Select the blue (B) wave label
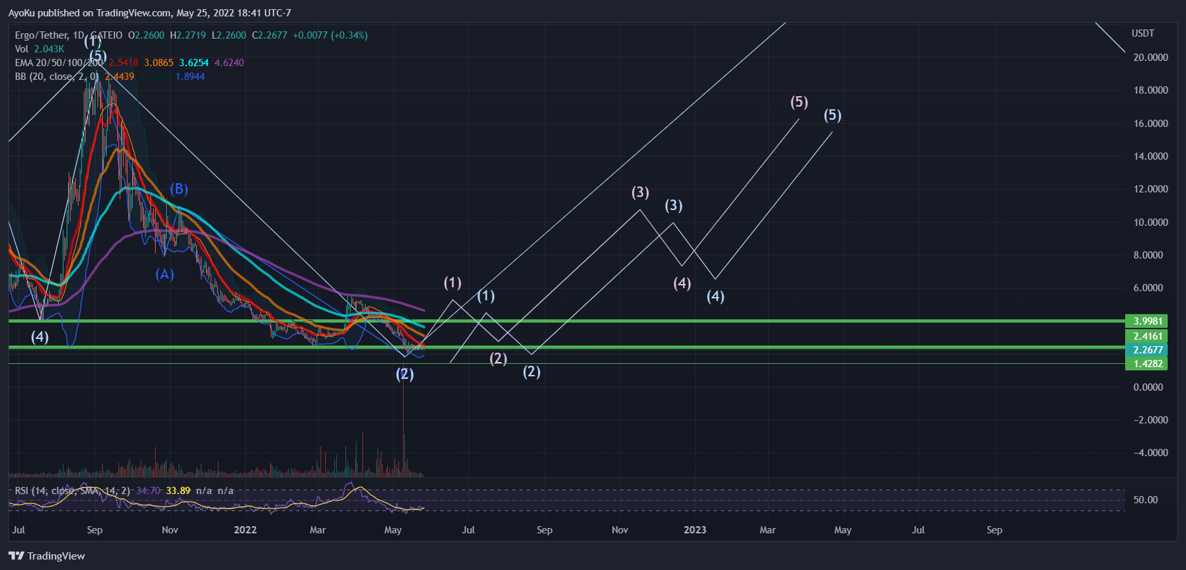 pos(179,189)
